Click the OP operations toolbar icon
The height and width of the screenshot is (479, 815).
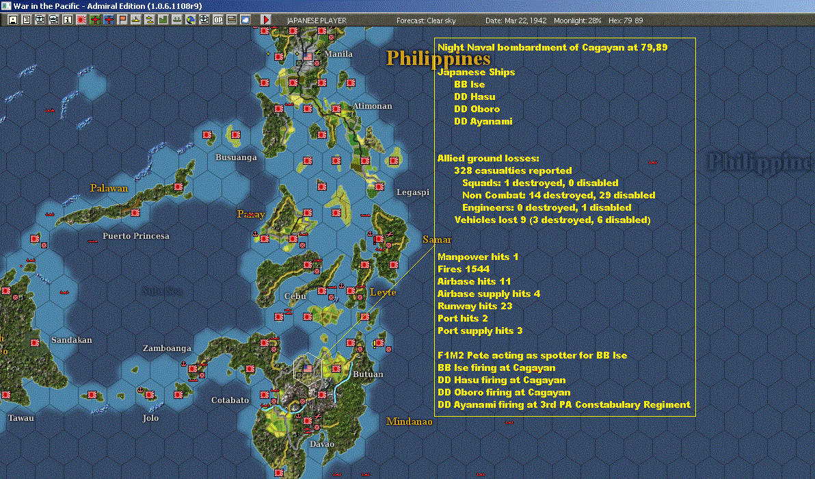218,20
